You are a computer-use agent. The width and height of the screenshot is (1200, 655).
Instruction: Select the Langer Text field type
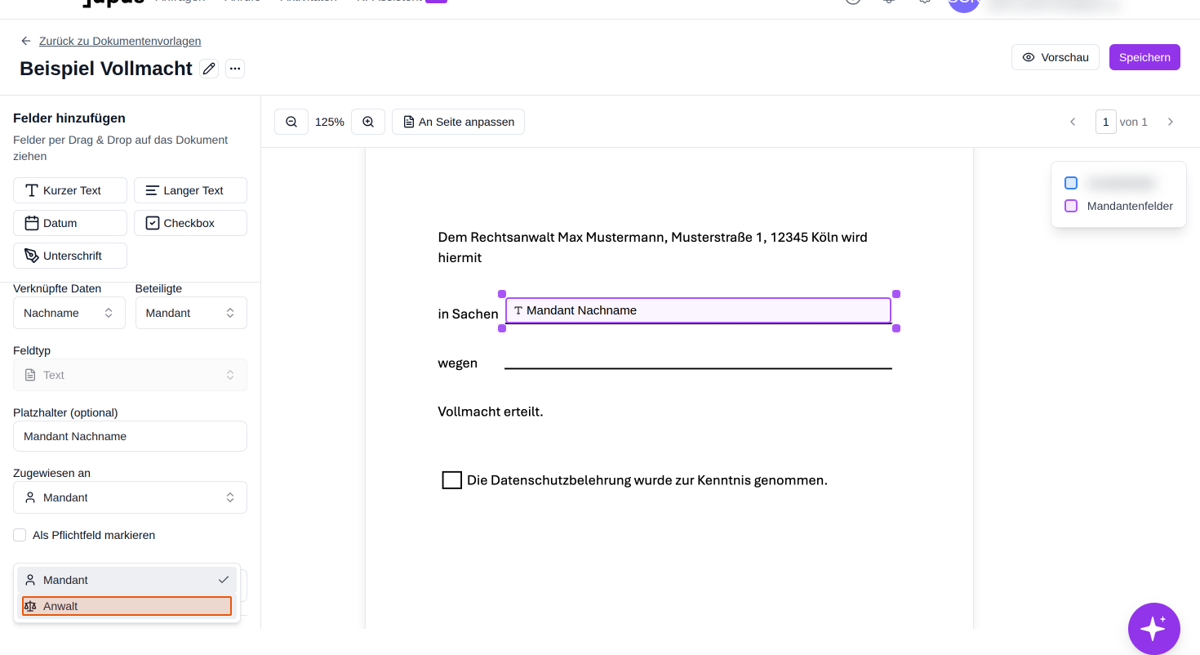pyautogui.click(x=190, y=190)
